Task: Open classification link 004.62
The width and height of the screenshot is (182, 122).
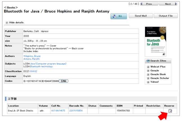Action: click(33, 71)
